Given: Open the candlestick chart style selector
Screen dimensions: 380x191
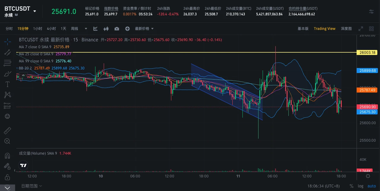Looking at the screenshot, I should point(106,29).
